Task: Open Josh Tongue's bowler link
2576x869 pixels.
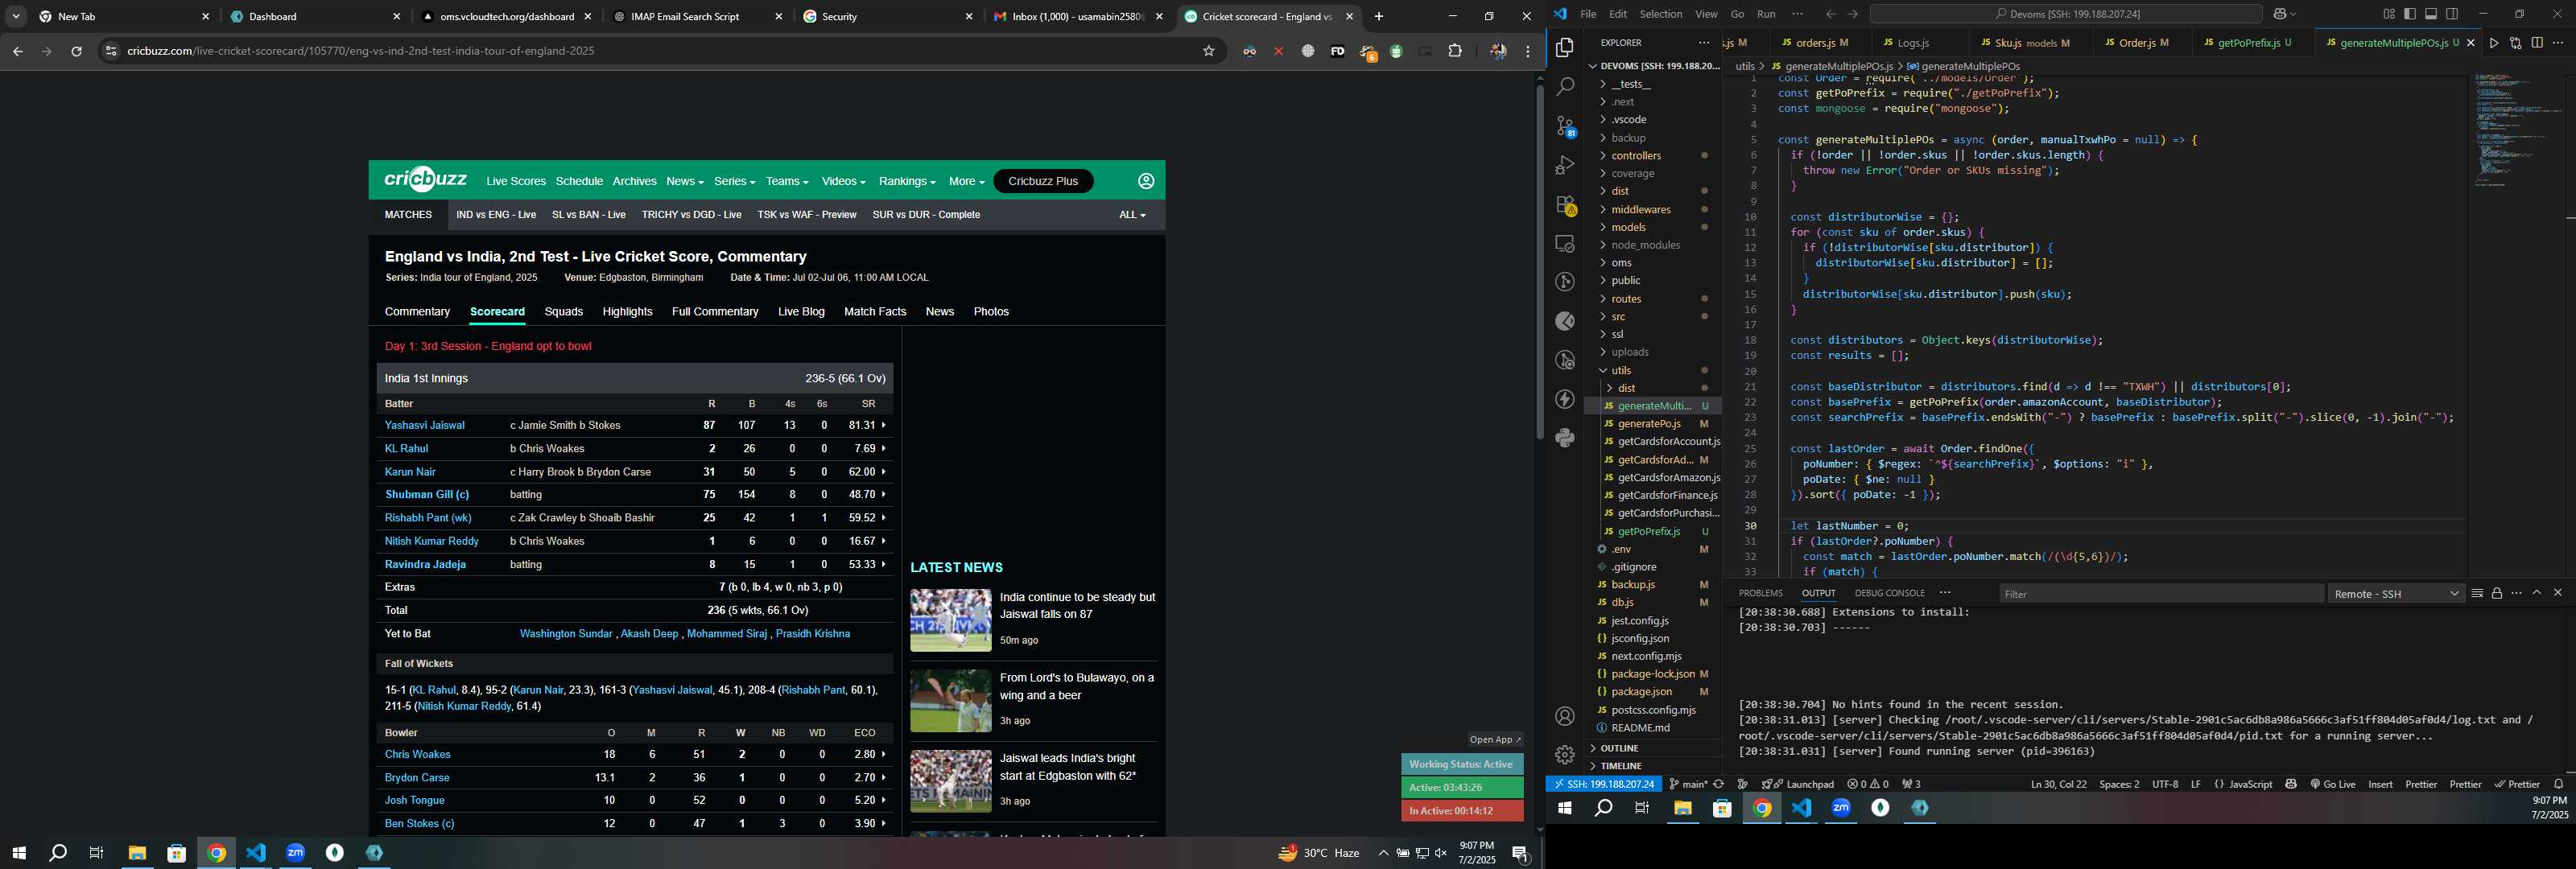Action: point(414,800)
